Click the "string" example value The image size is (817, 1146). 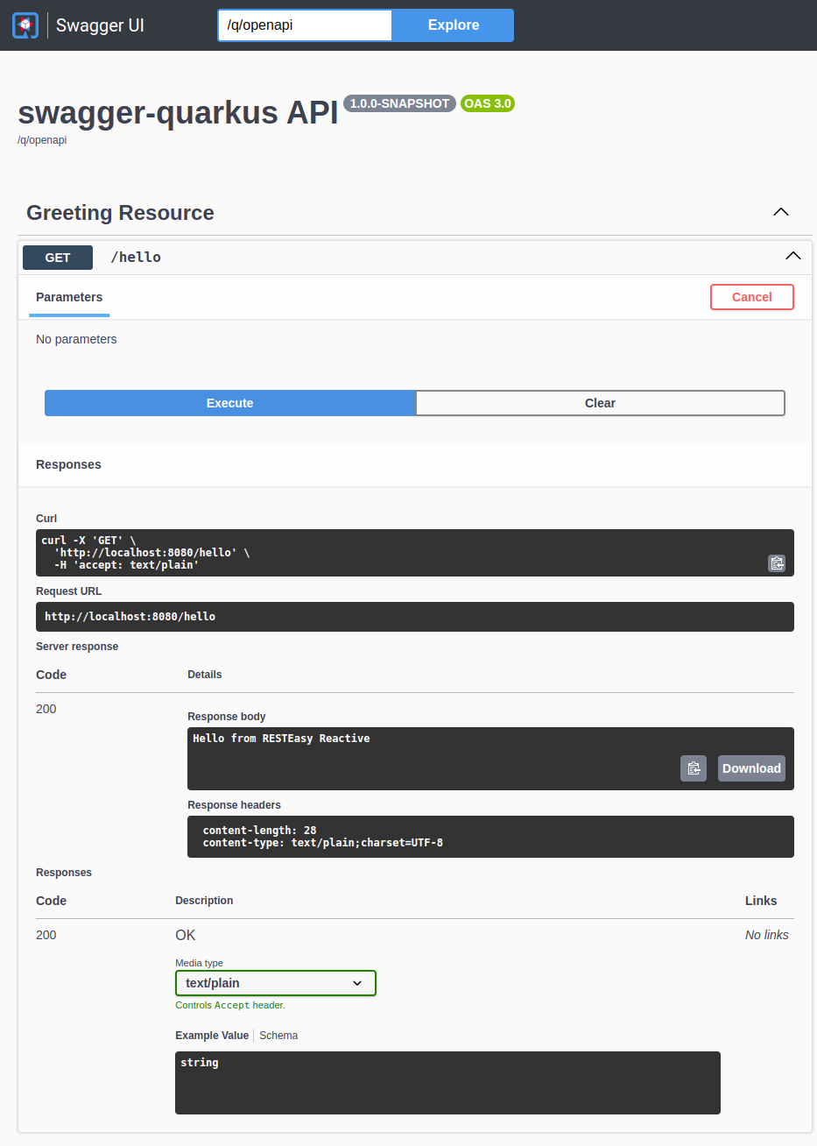click(200, 1063)
